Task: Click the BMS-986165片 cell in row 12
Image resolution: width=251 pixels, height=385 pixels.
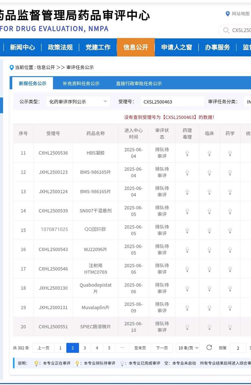Action: tap(95, 172)
